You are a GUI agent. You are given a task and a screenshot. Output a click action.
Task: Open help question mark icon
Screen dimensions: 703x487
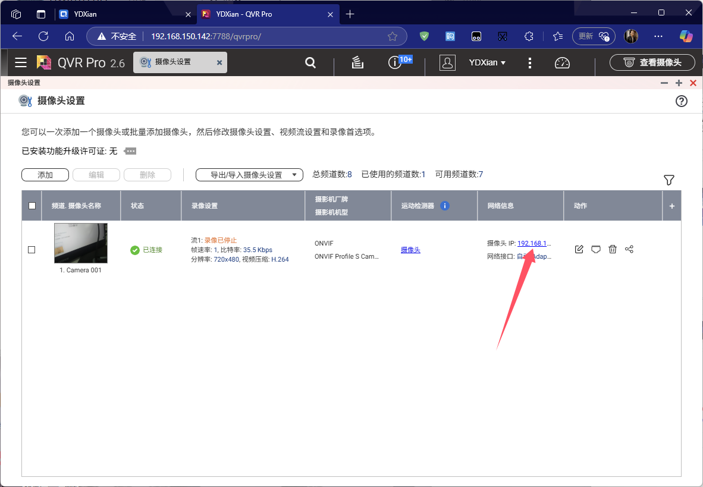(x=682, y=101)
